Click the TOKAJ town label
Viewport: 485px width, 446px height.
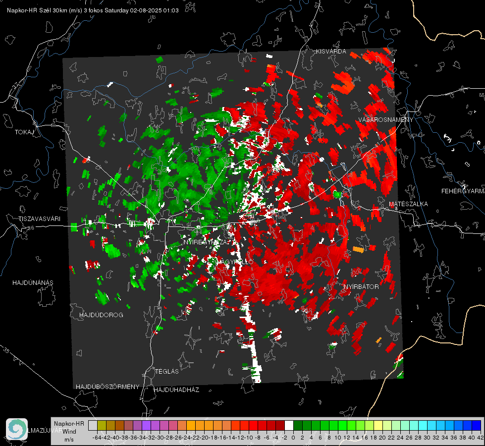coord(24,132)
